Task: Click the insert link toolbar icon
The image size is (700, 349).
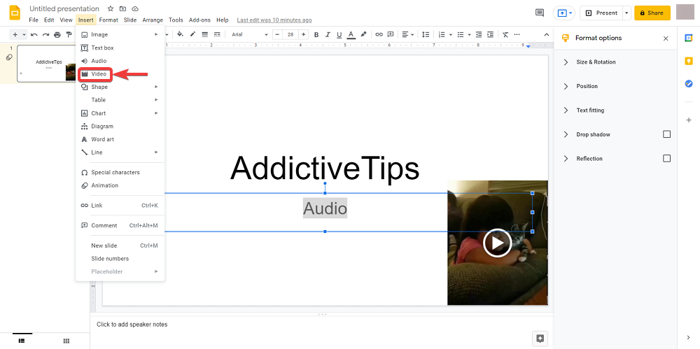Action: pos(379,34)
